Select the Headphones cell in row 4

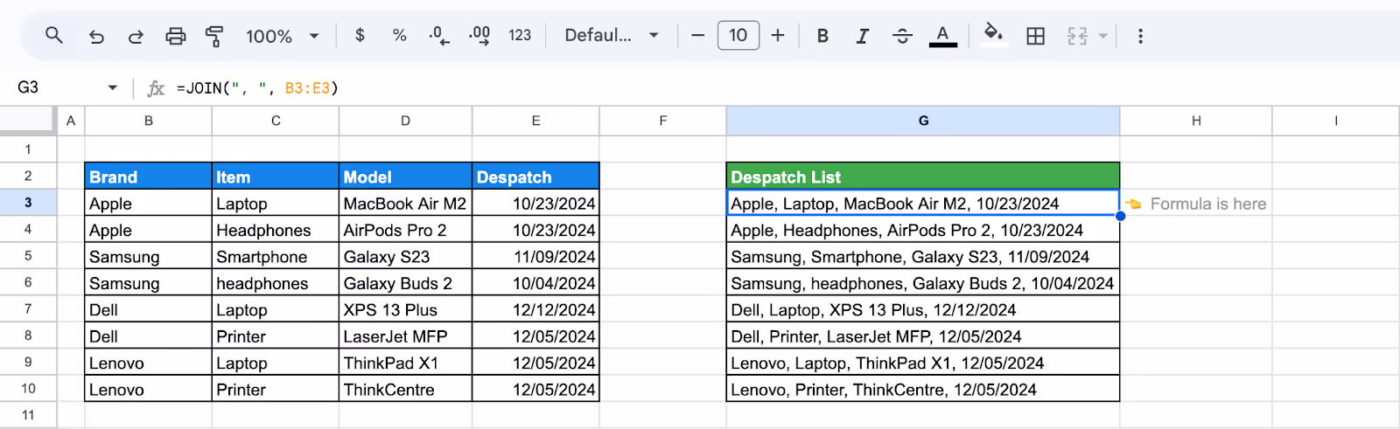276,230
